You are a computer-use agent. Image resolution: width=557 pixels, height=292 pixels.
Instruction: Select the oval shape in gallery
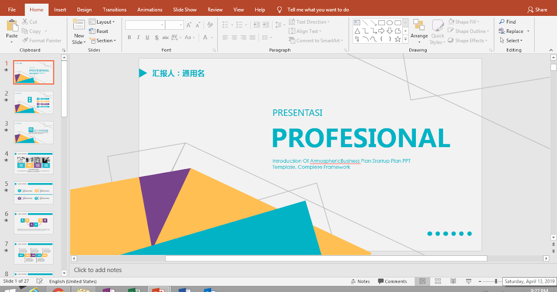click(390, 22)
